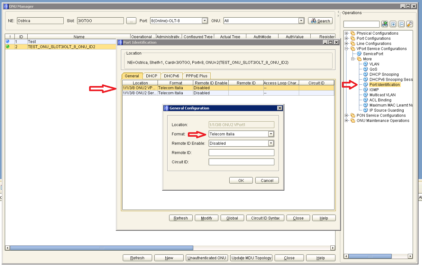Screen dimensions: 422x267
Task: Select the IGMP gear item in tree
Action: (374, 90)
